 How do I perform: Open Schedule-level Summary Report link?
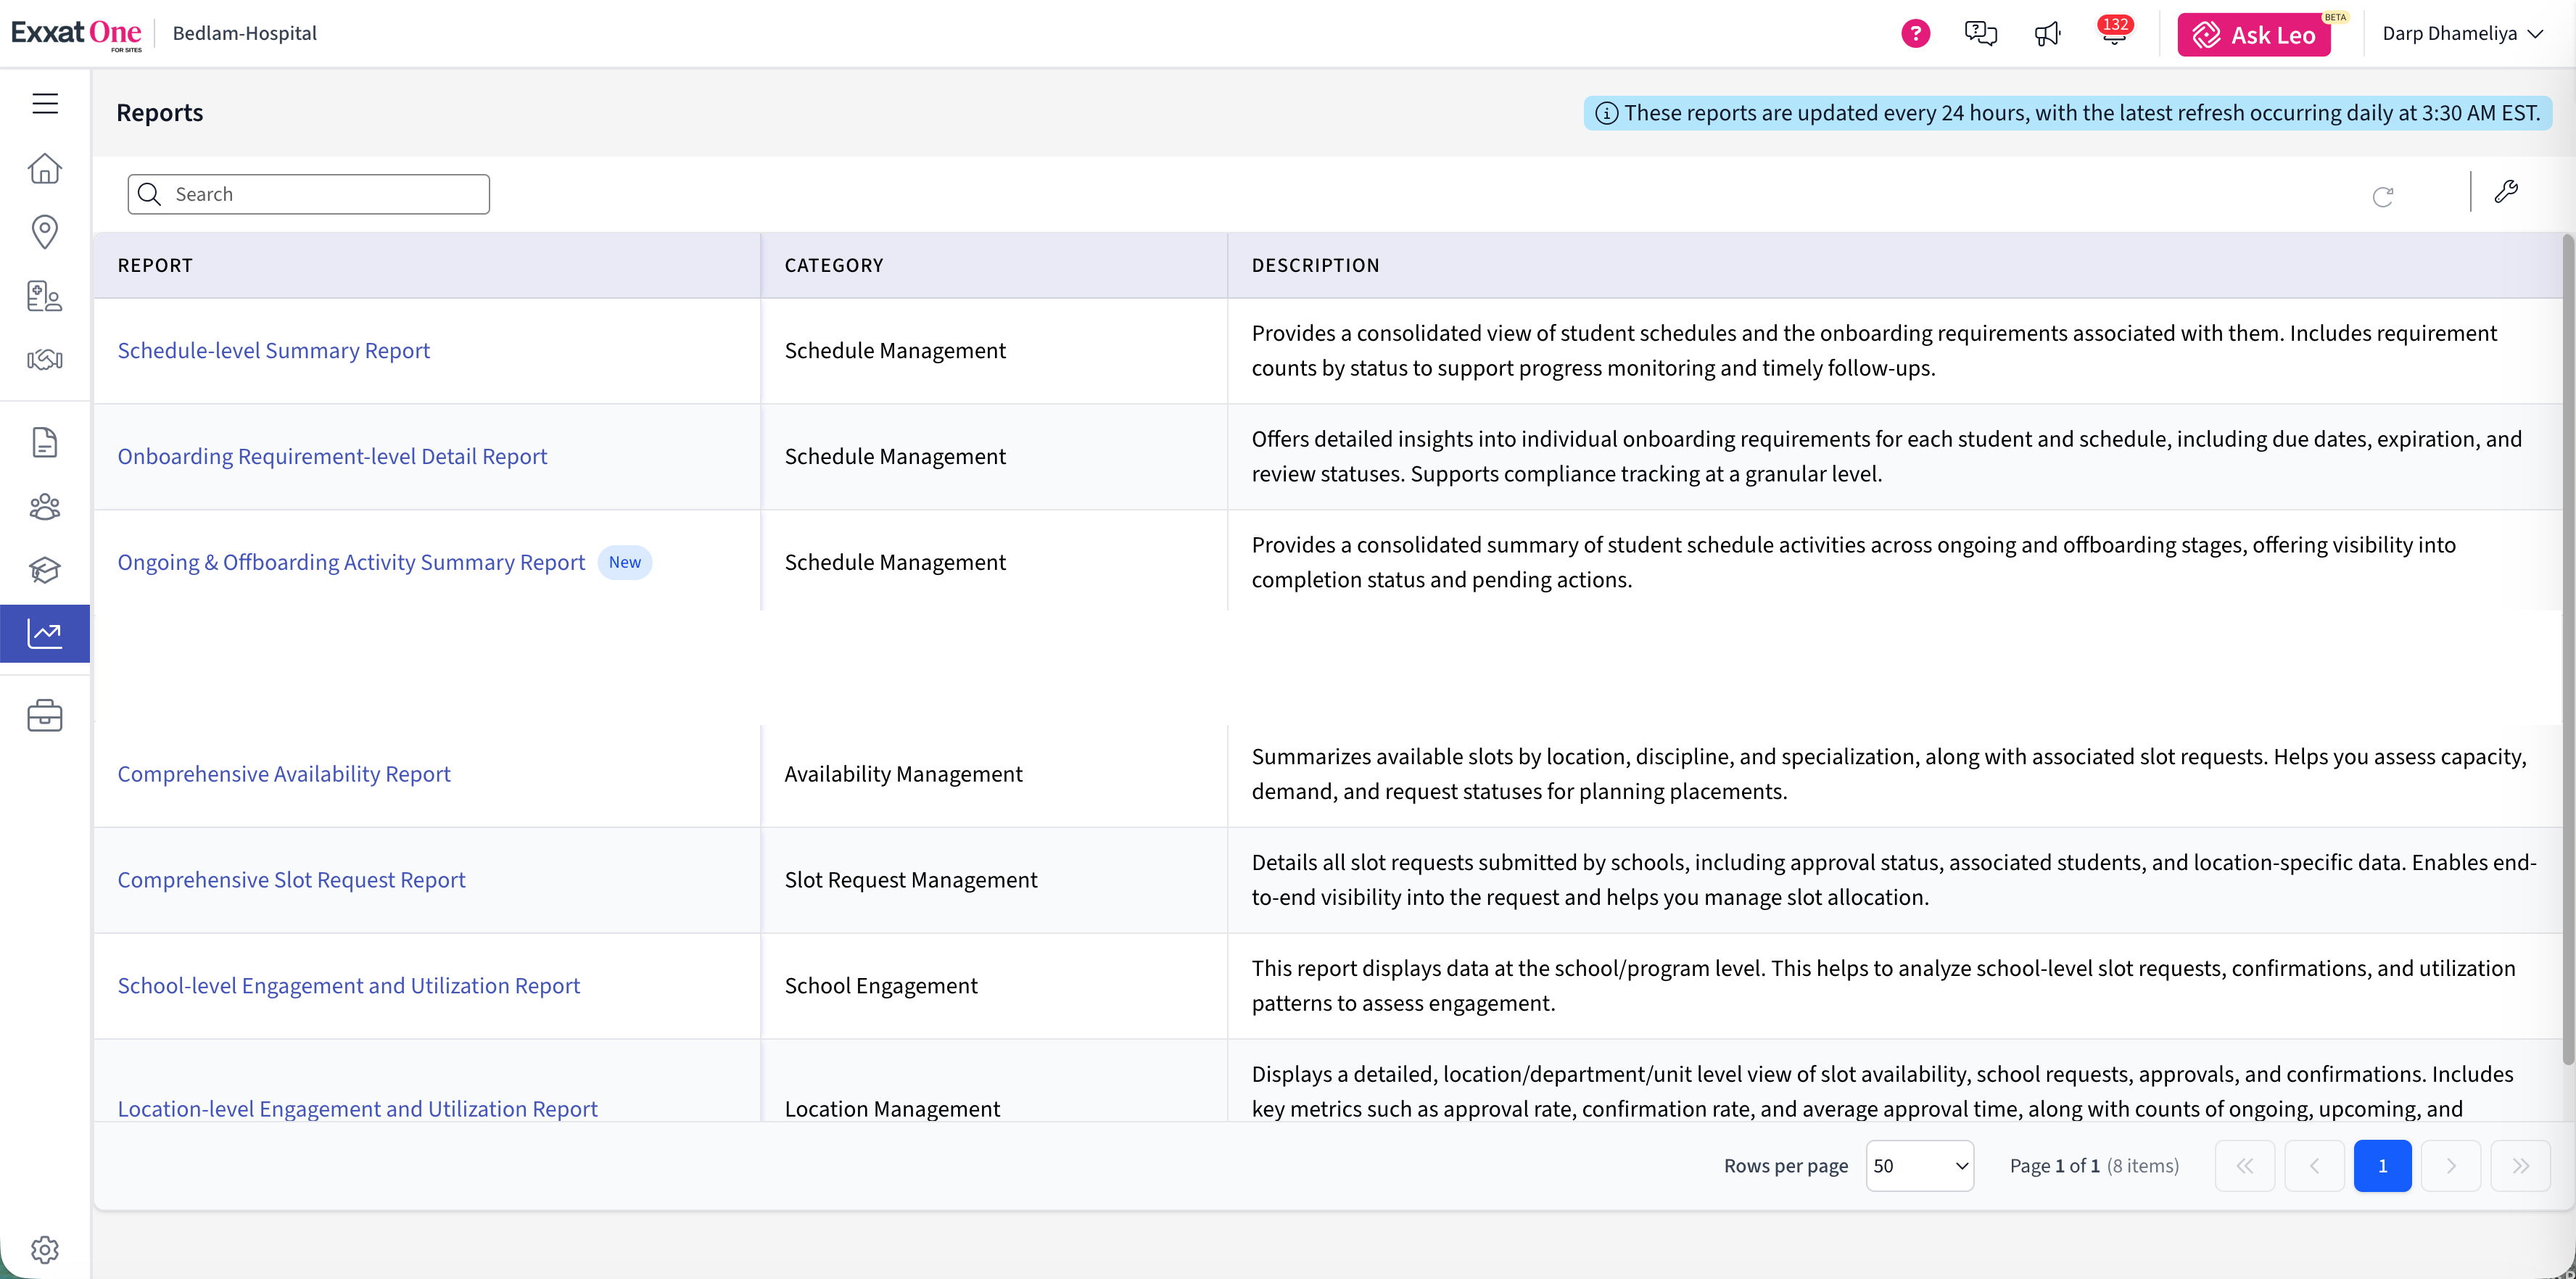pos(273,351)
